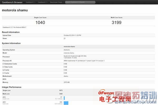Select the Motherboard value shamu
The image size is (158, 105).
pyautogui.click(x=66, y=76)
